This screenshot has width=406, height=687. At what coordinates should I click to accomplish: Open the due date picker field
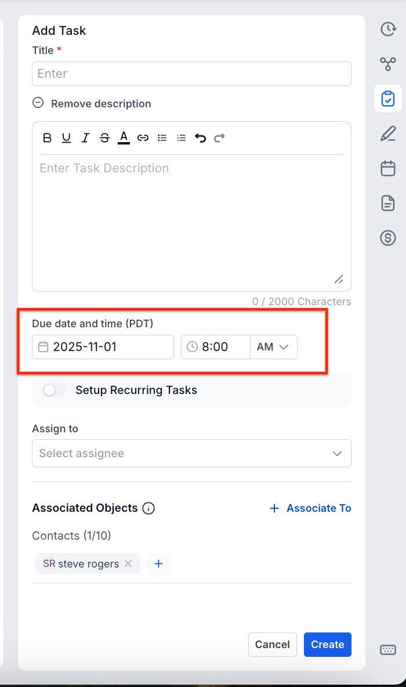click(103, 347)
